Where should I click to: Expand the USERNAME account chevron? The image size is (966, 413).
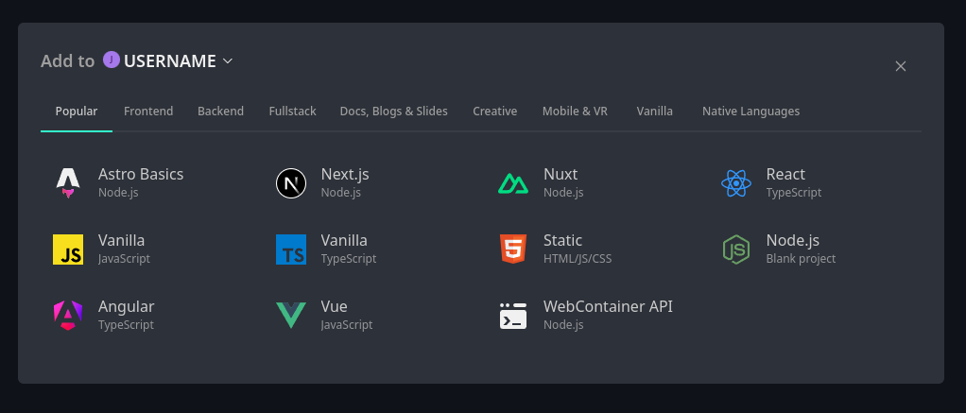(x=228, y=61)
